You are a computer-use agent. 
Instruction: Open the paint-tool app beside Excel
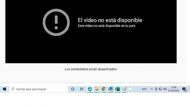coord(125,89)
